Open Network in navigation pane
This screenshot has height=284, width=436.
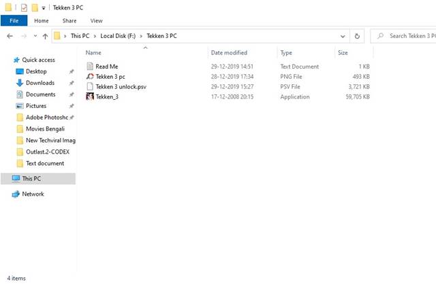pyautogui.click(x=33, y=194)
